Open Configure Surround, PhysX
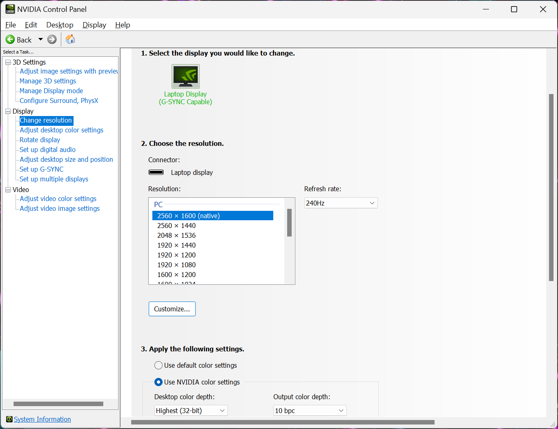The width and height of the screenshot is (558, 429). pyautogui.click(x=59, y=101)
